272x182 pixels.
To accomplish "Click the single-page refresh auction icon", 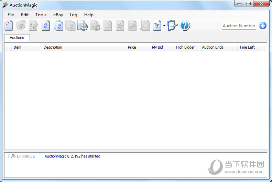I will (46, 26).
